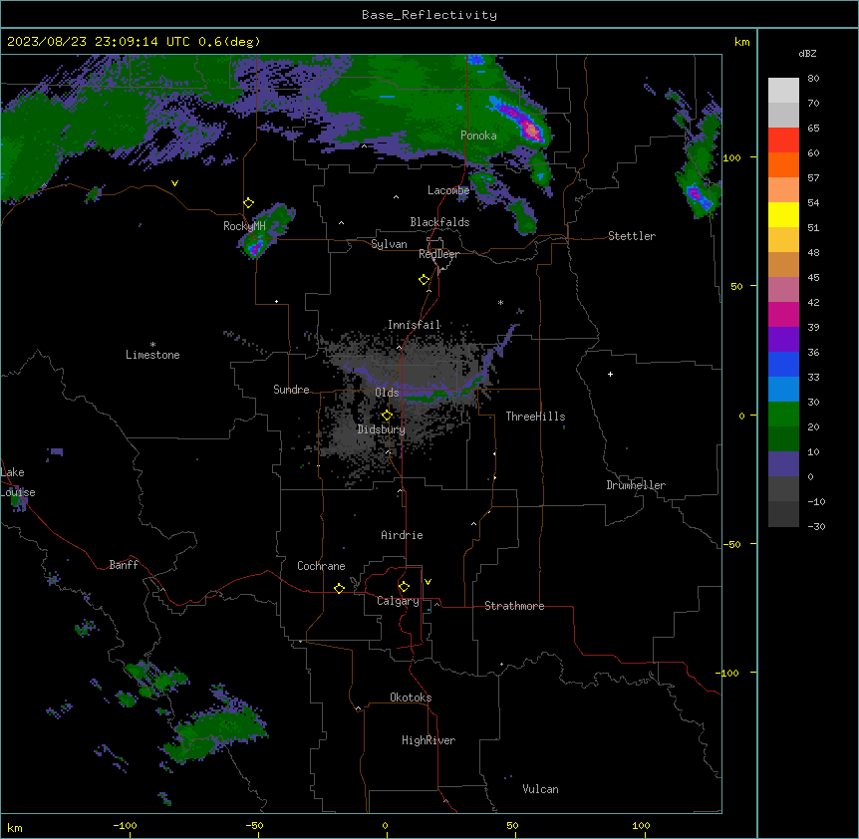859x839 pixels.
Task: Select the Stettler city label
Action: (632, 236)
